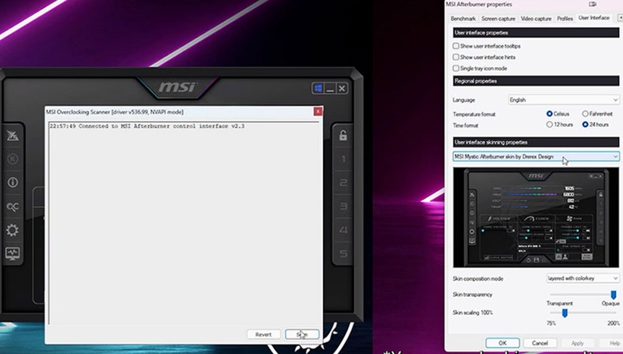623x354 pixels.
Task: Open the skin selection dropdown
Action: coord(536,157)
